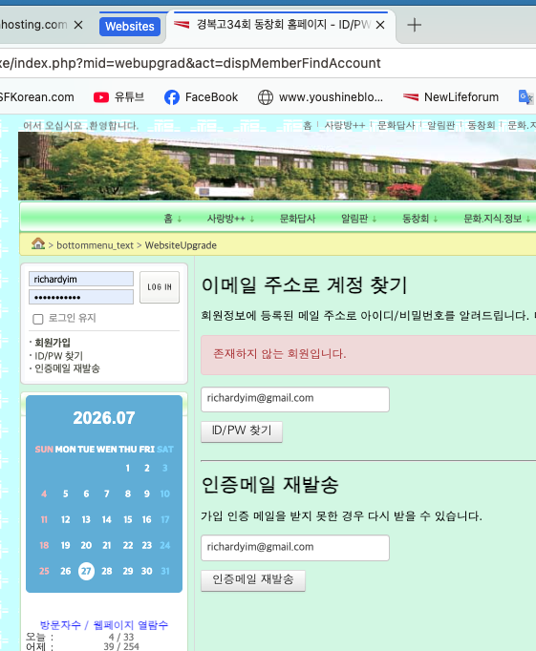Click the 2026.07 calendar heading
The width and height of the screenshot is (536, 651).
click(104, 418)
